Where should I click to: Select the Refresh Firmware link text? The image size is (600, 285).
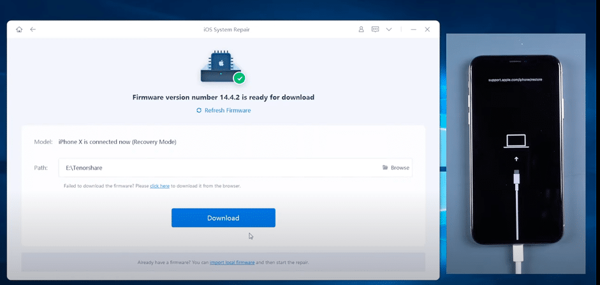coord(228,110)
